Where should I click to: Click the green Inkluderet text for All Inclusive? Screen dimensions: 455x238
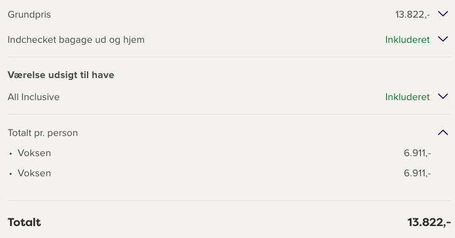coord(407,97)
